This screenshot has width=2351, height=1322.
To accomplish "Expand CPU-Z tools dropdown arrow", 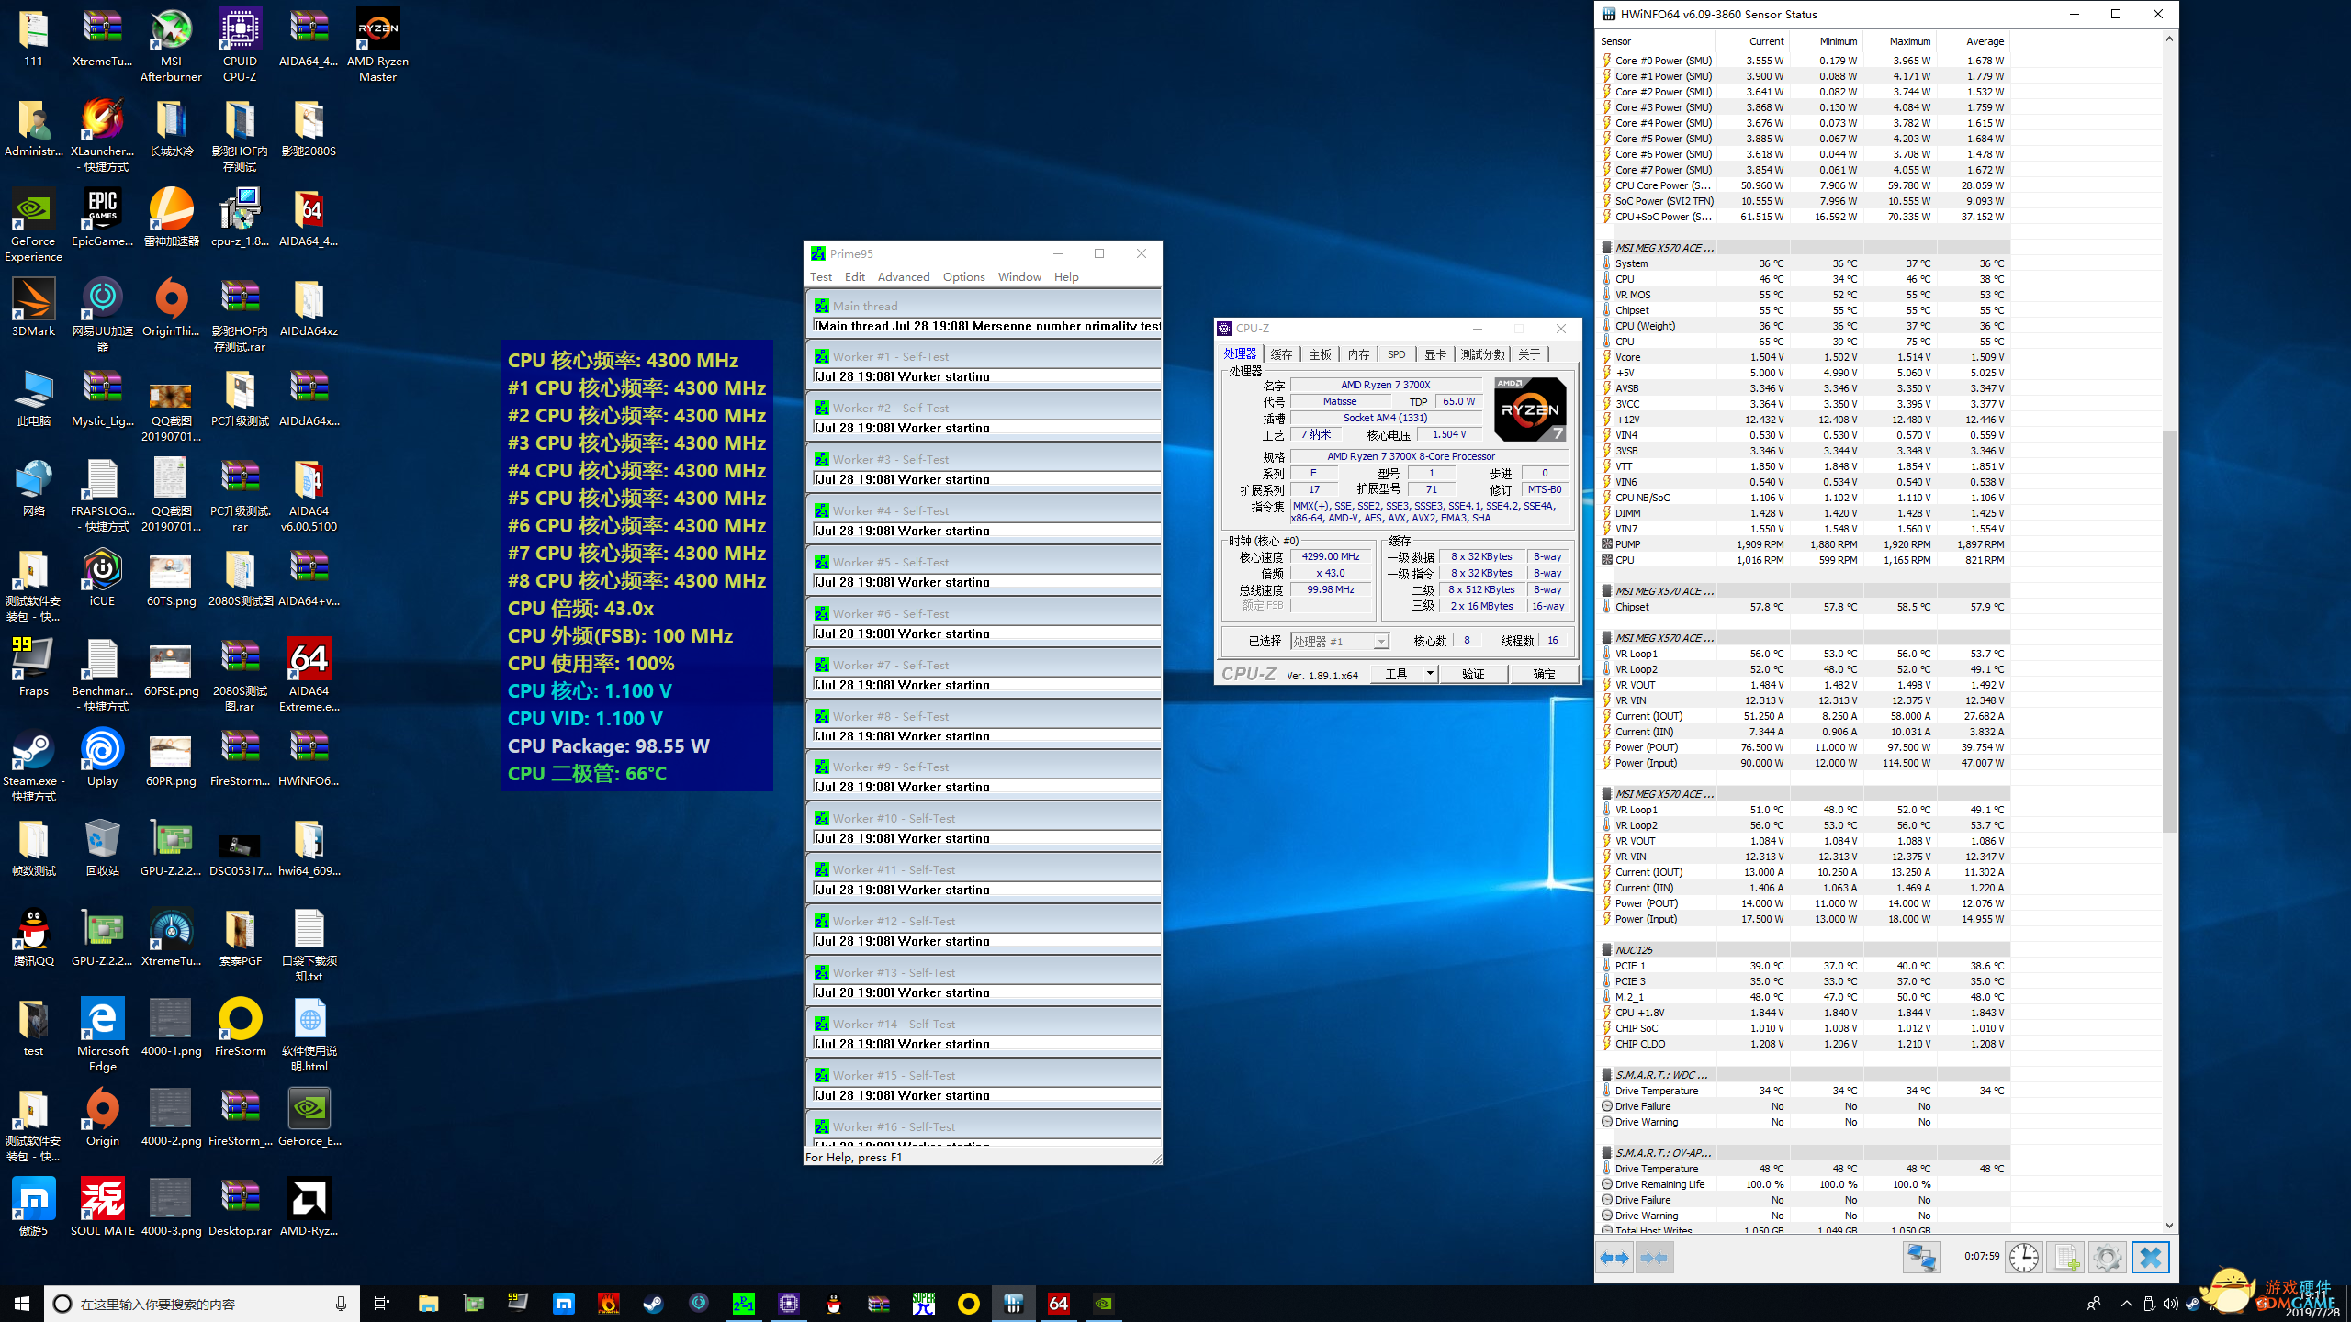I will pos(1430,674).
